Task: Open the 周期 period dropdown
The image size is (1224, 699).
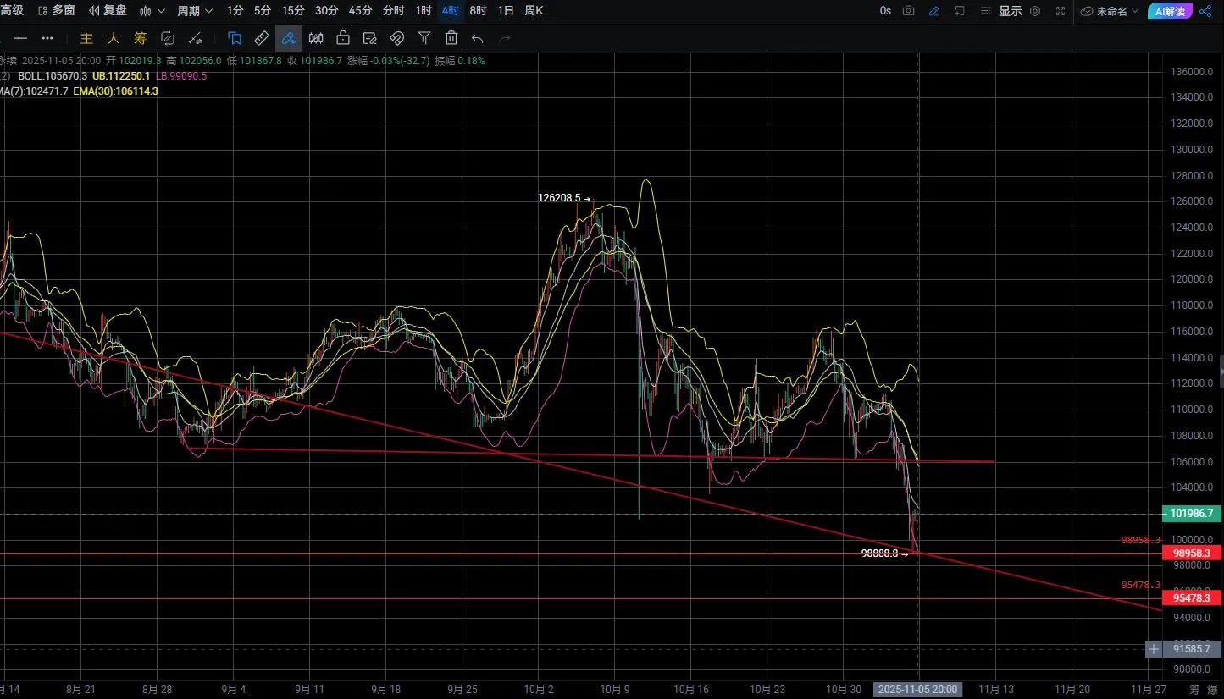Action: (195, 11)
